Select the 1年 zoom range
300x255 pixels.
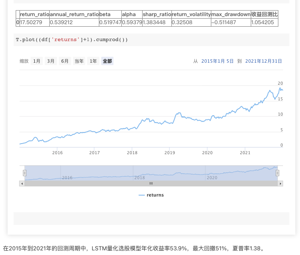coord(93,61)
